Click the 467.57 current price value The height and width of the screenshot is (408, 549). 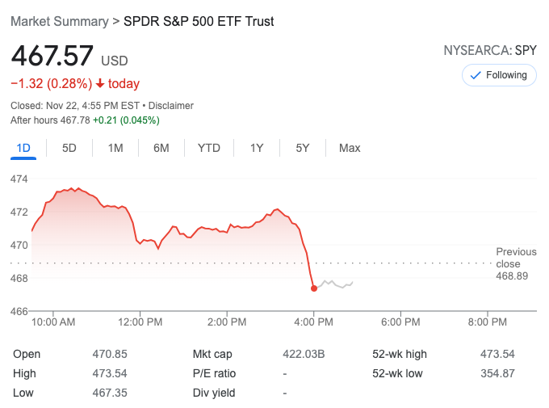click(52, 57)
